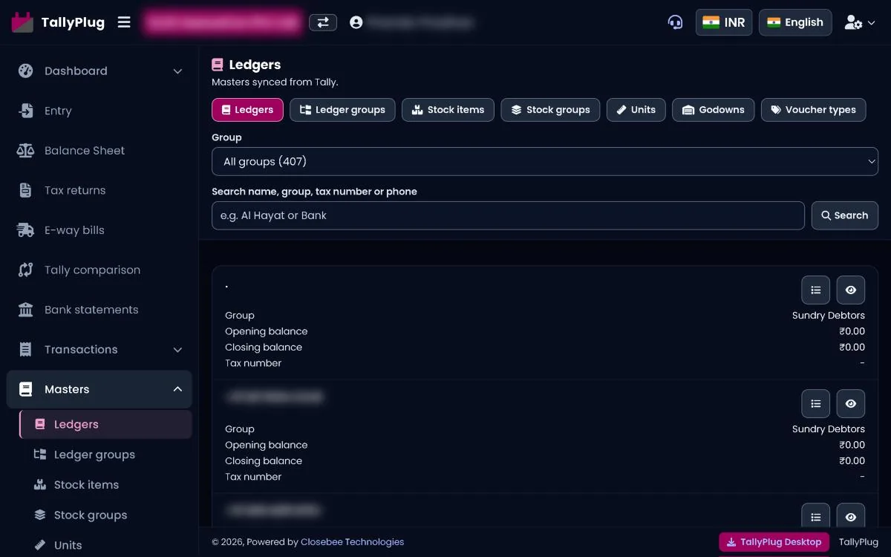Open the All groups (407) dropdown
The height and width of the screenshot is (557, 891).
pos(545,161)
